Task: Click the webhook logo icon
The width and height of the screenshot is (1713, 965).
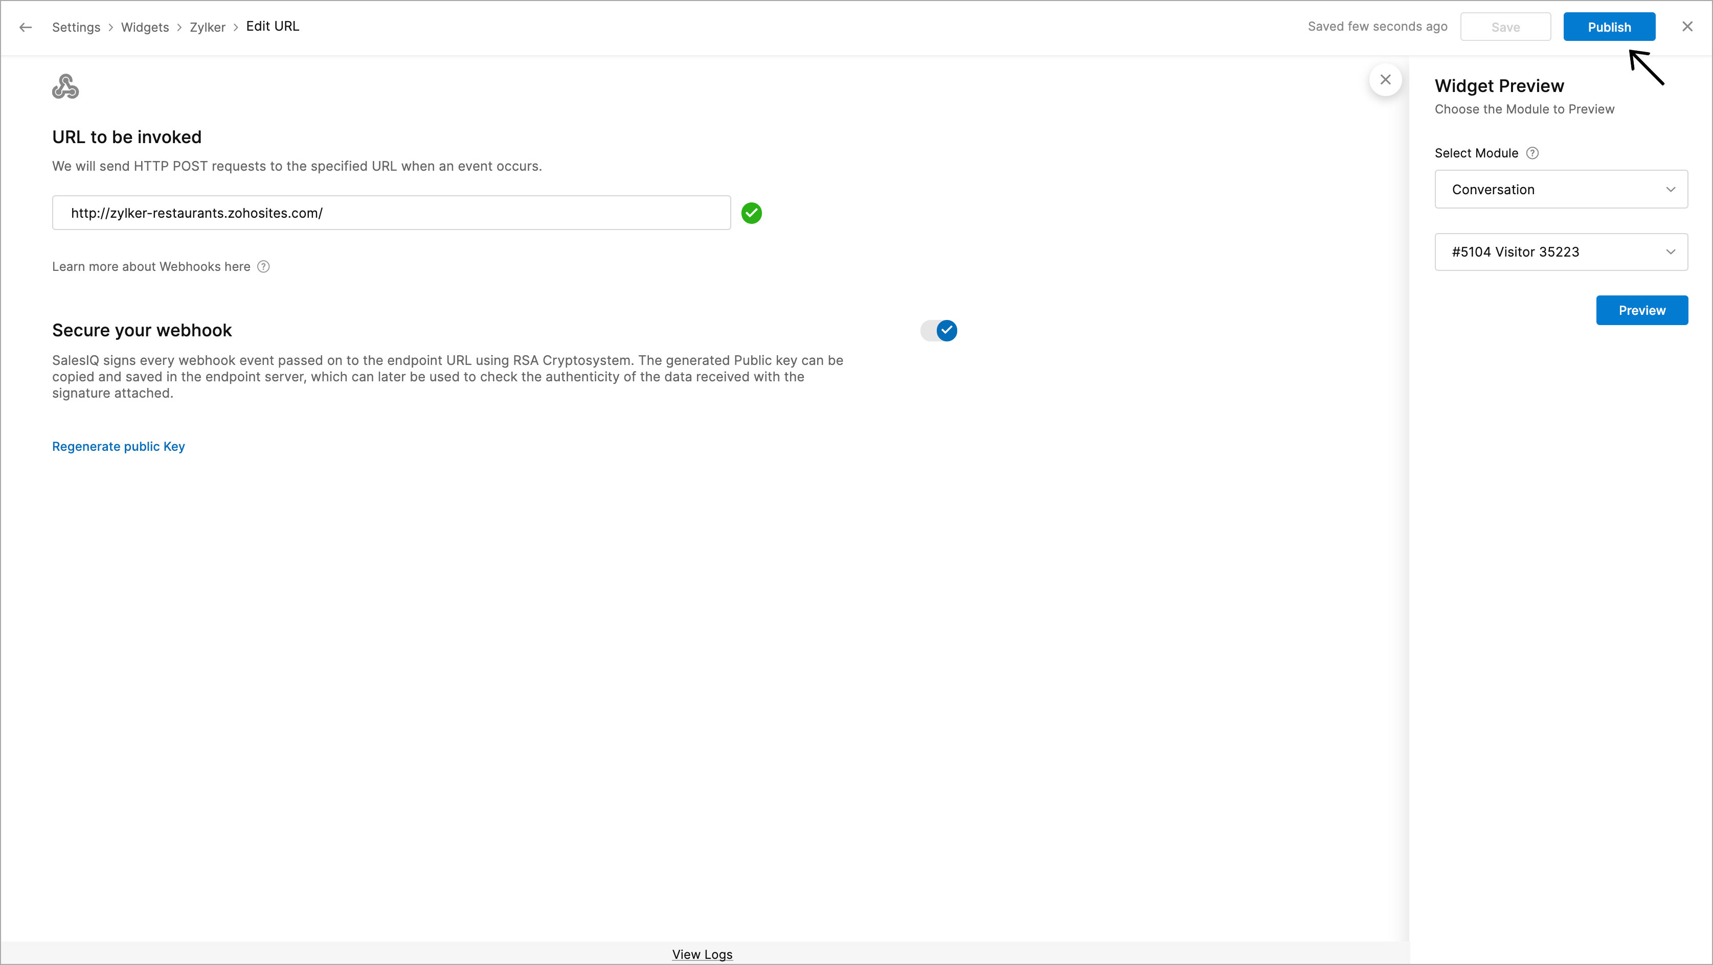Action: [65, 86]
